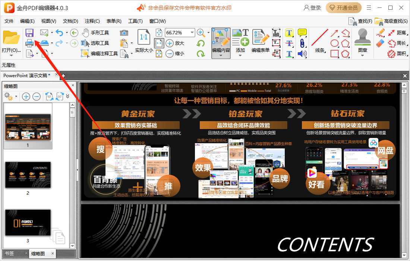Image resolution: width=410 pixels, height=261 pixels.
Task: Select the red Text Box tool icon
Action: point(276,43)
